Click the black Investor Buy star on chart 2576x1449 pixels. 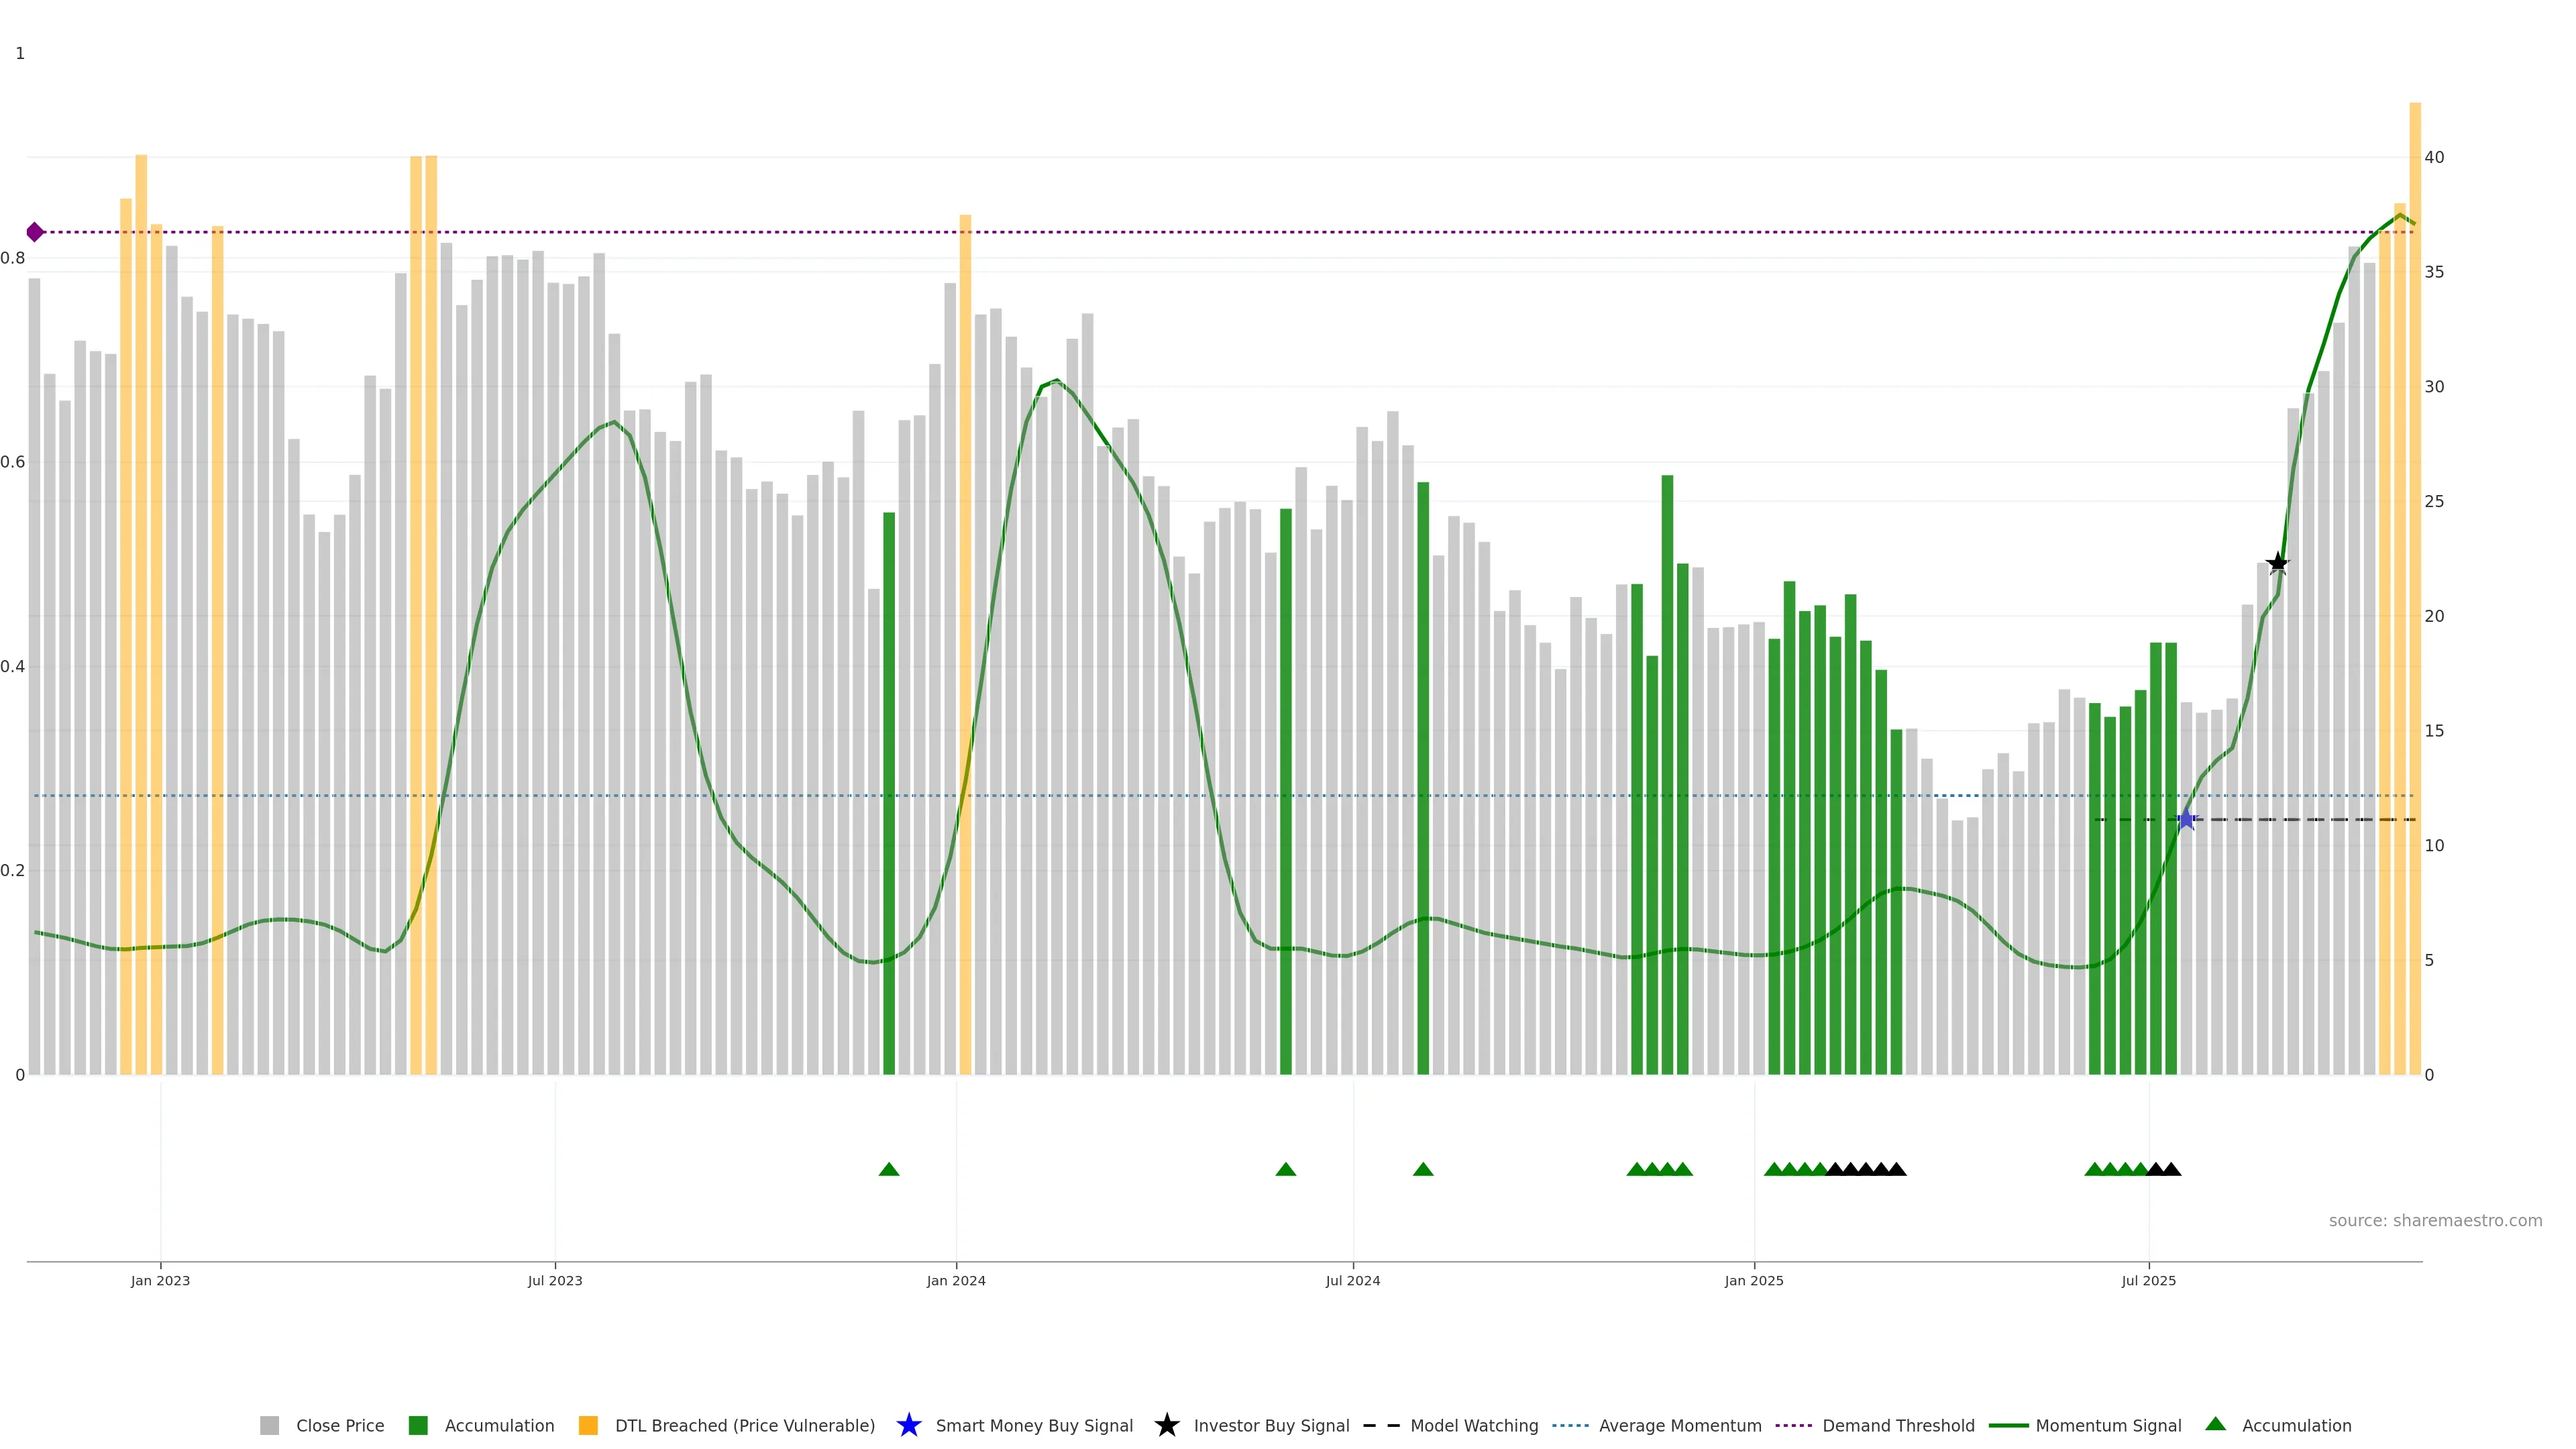coord(2278,563)
